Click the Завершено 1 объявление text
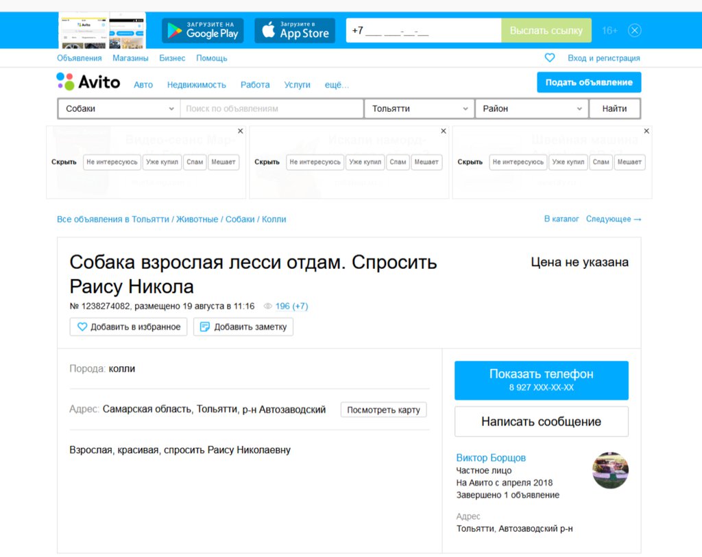 click(x=508, y=495)
